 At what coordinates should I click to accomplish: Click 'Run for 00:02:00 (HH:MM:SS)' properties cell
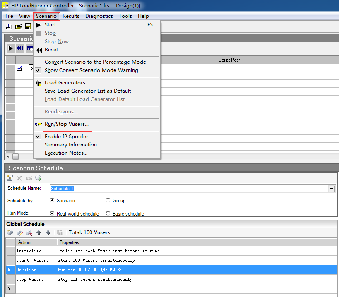coord(197,270)
